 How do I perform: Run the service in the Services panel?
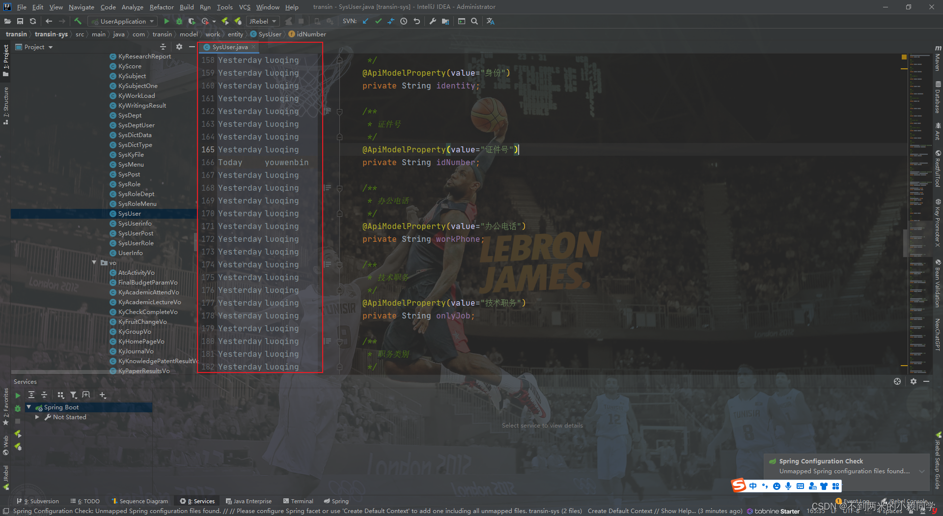(x=18, y=395)
